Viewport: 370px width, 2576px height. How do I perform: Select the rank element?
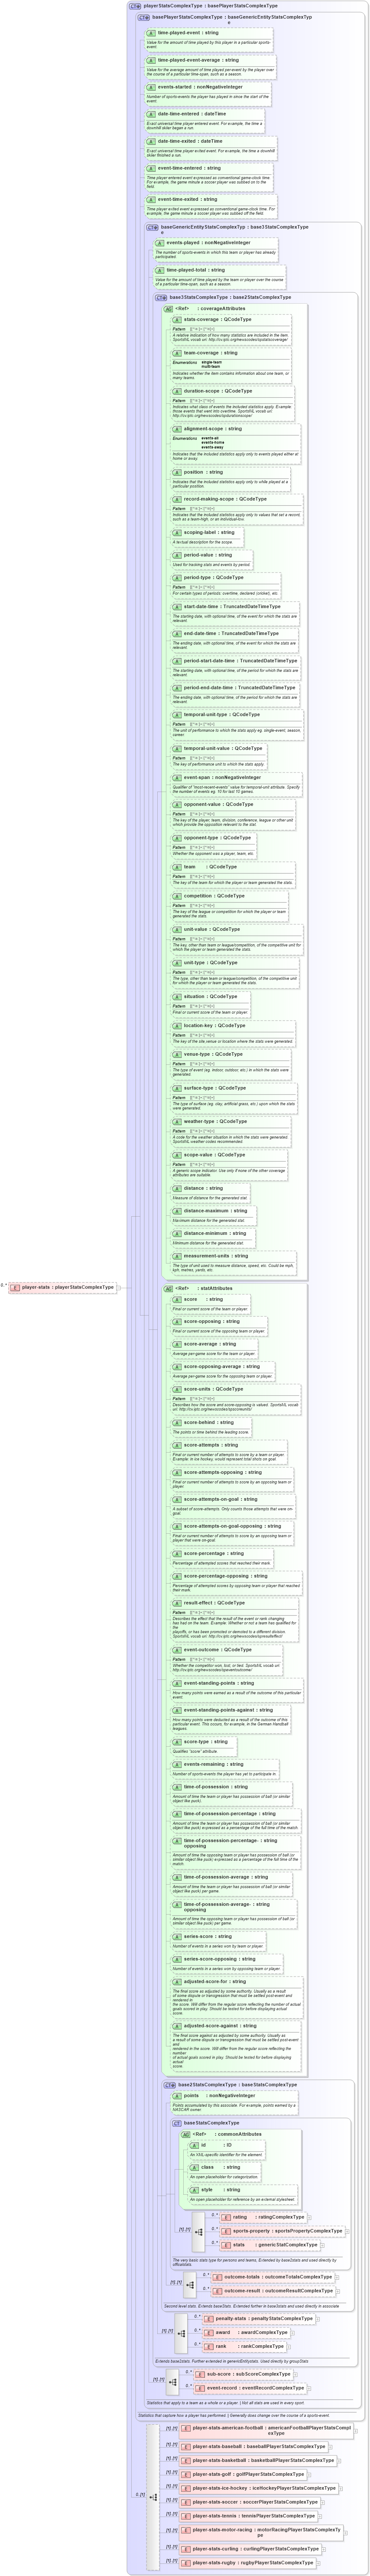tap(243, 2346)
